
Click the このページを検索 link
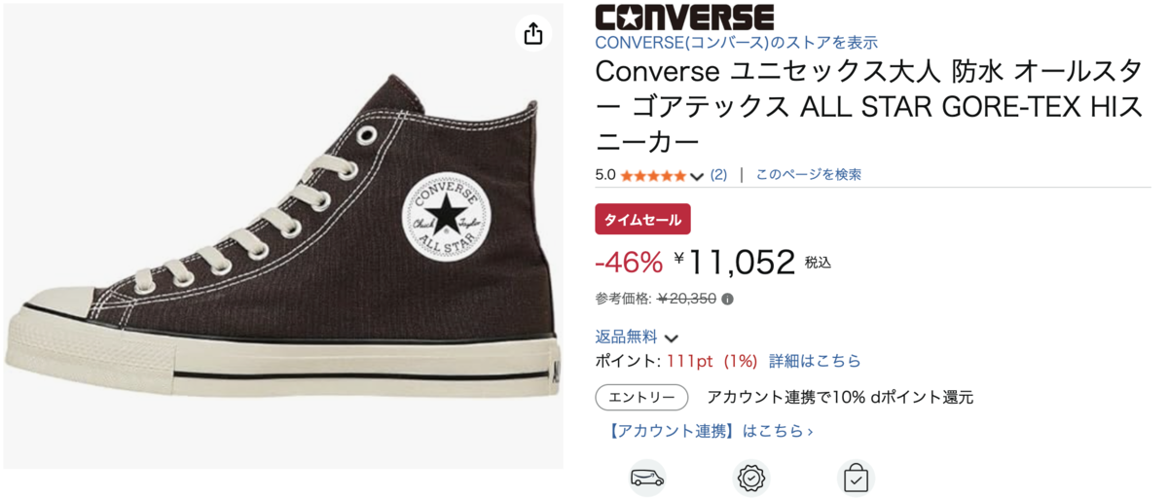[808, 174]
